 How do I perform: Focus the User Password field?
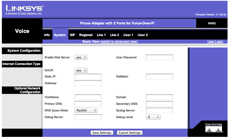pyautogui.click(x=159, y=58)
